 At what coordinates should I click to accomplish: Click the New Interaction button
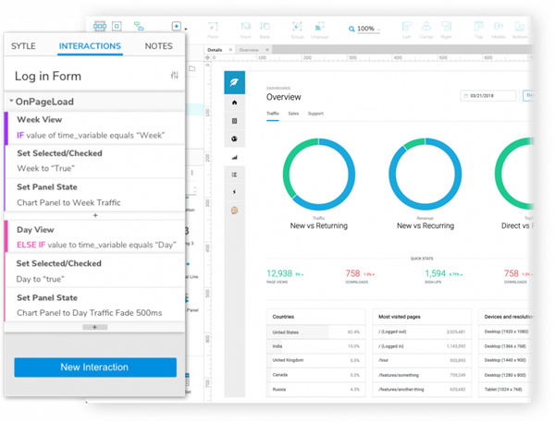coord(95,367)
